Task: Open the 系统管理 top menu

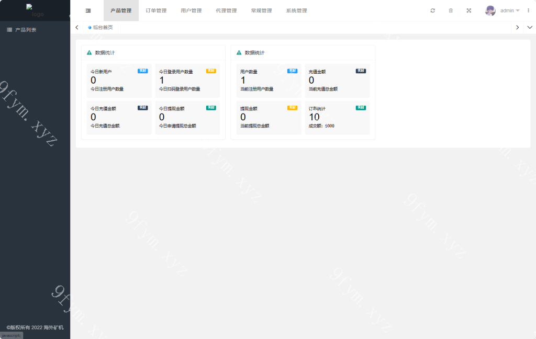Action: point(297,10)
